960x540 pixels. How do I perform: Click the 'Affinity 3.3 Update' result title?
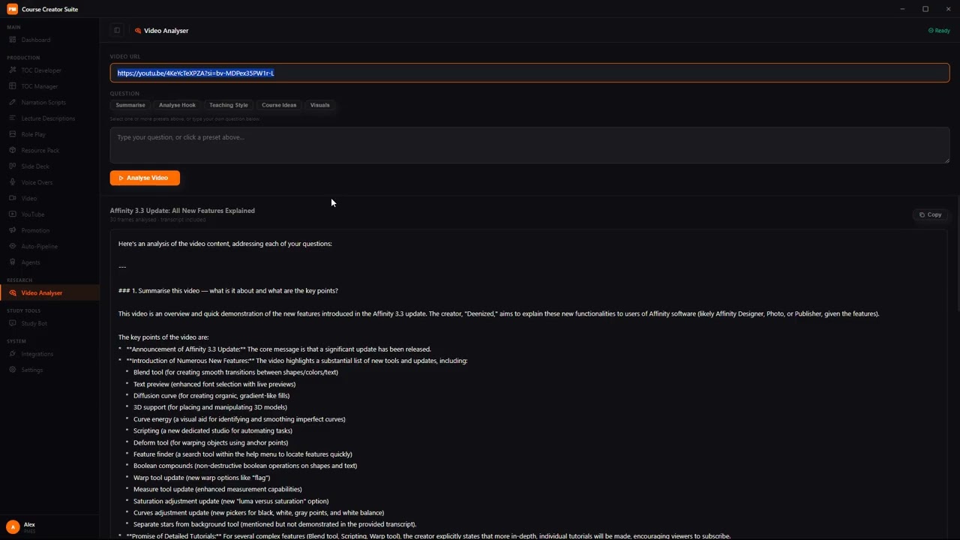182,211
